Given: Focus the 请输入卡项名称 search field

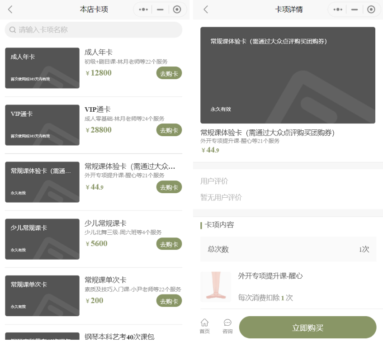Looking at the screenshot, I should [94, 30].
